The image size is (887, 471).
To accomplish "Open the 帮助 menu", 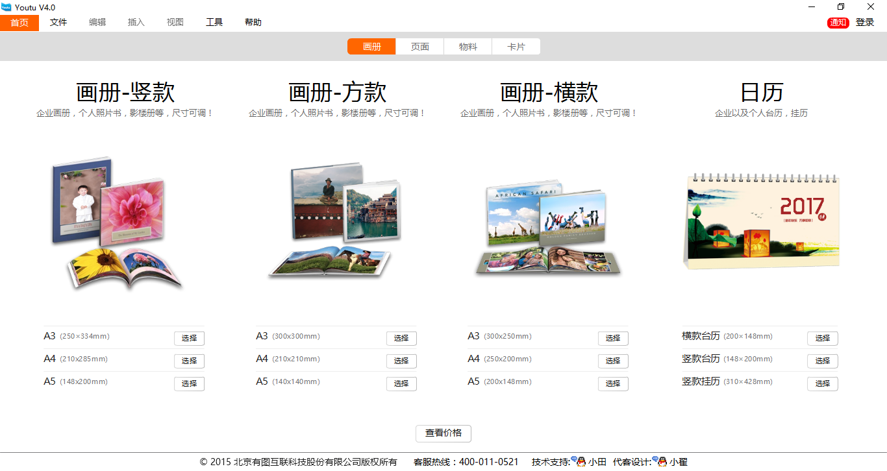I will pyautogui.click(x=253, y=22).
